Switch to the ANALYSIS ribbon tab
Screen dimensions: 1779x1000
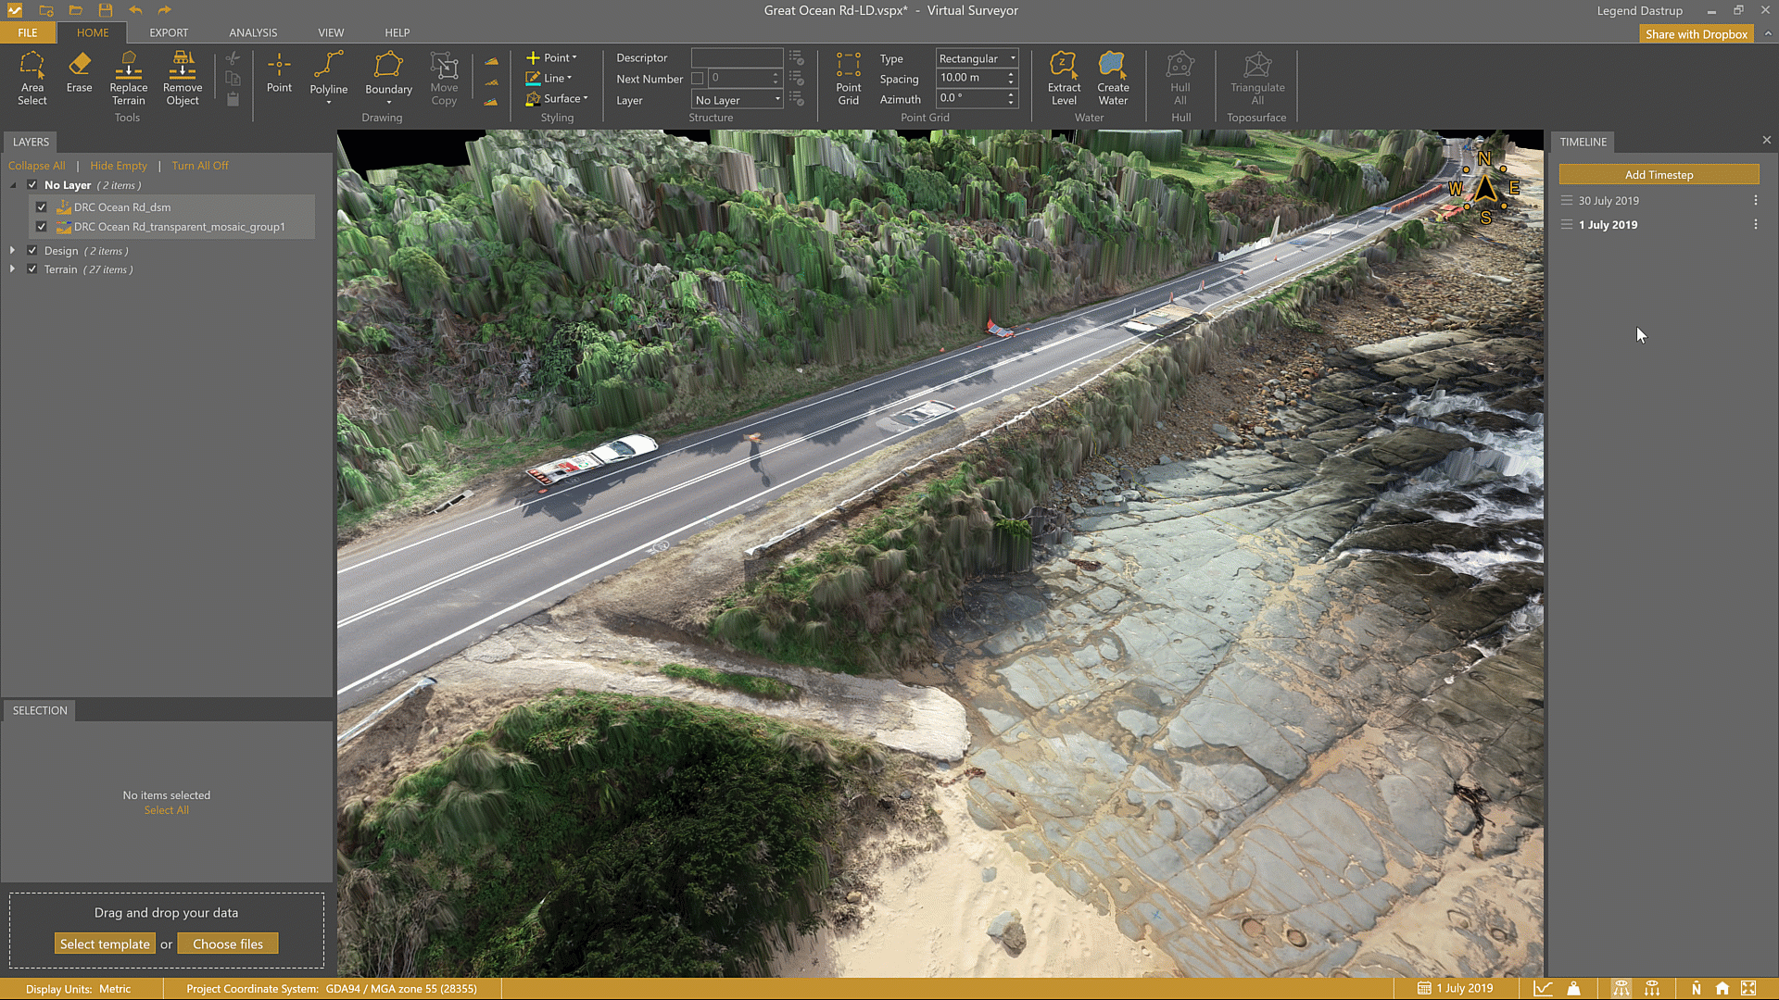click(x=253, y=32)
